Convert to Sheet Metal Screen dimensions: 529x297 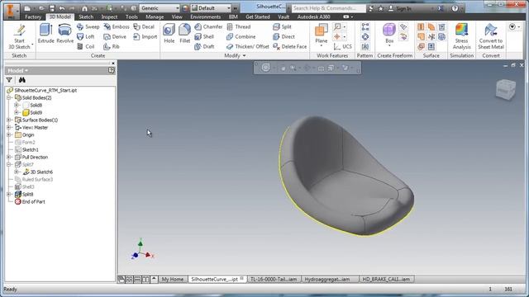pyautogui.click(x=491, y=36)
